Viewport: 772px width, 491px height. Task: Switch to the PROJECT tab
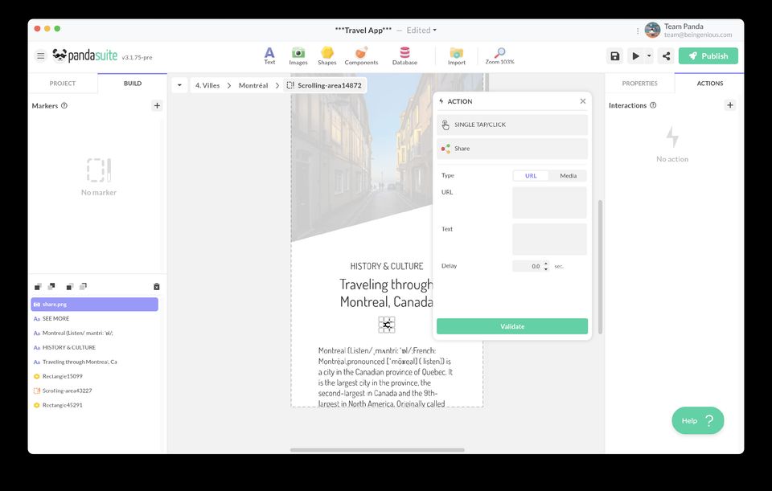[x=64, y=83]
